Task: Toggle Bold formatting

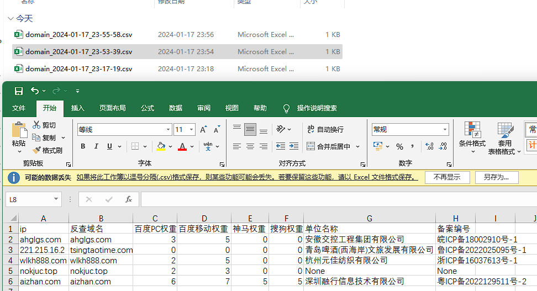Action: [83, 146]
